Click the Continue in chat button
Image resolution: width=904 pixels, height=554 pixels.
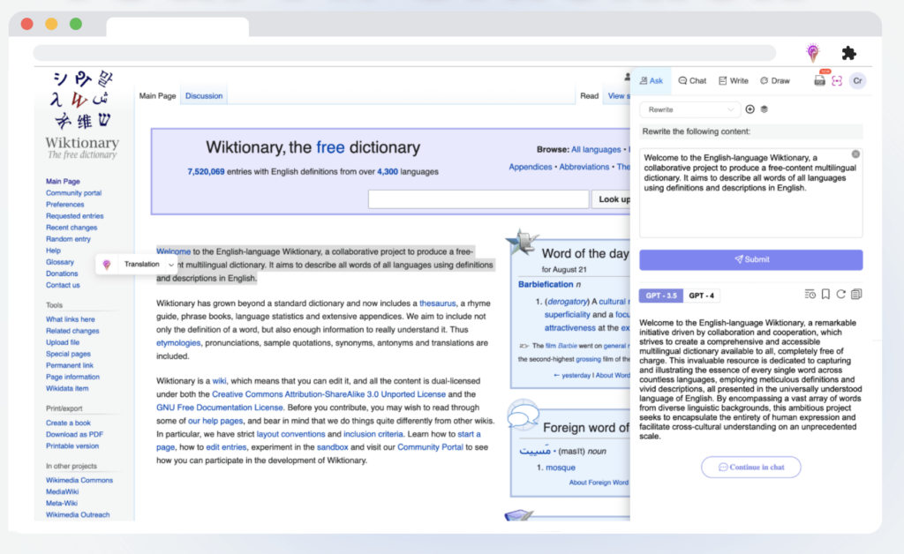coord(750,467)
